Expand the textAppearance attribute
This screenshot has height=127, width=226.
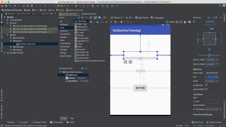194,109
